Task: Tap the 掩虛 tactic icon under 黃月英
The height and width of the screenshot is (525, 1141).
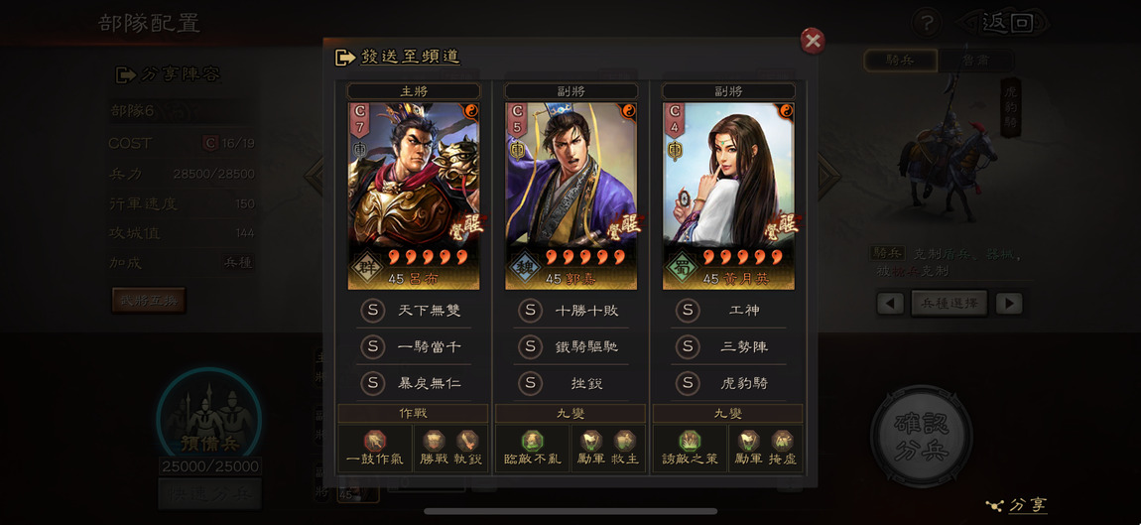Action: [x=782, y=441]
